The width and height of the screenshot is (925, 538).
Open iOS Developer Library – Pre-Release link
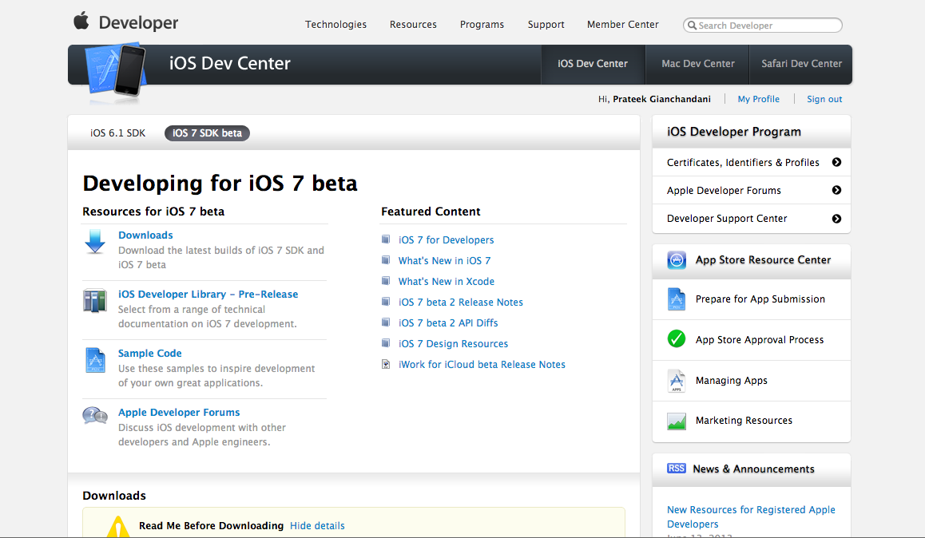pyautogui.click(x=208, y=294)
